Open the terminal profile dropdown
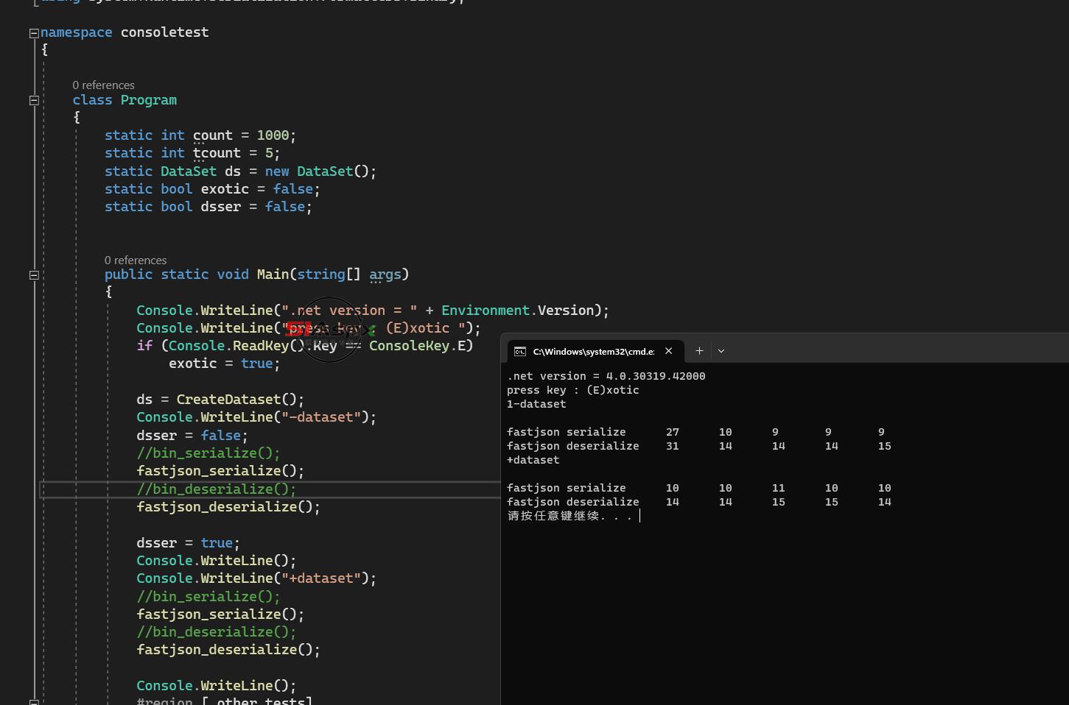1069x705 pixels. [721, 351]
